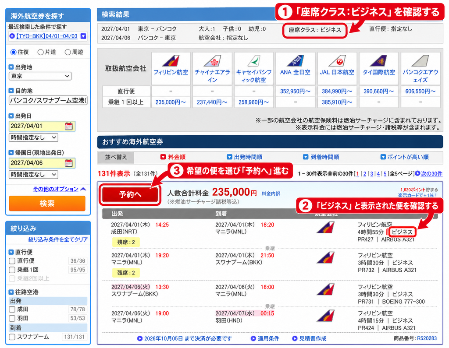Sort results by ポイントが高い順
This screenshot has width=449, height=348.
pos(408,157)
